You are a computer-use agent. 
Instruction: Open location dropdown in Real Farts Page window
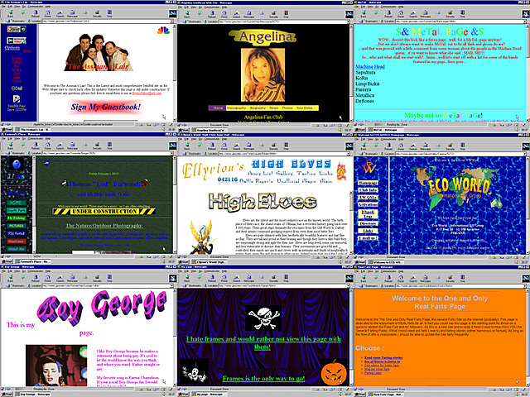tap(524, 286)
